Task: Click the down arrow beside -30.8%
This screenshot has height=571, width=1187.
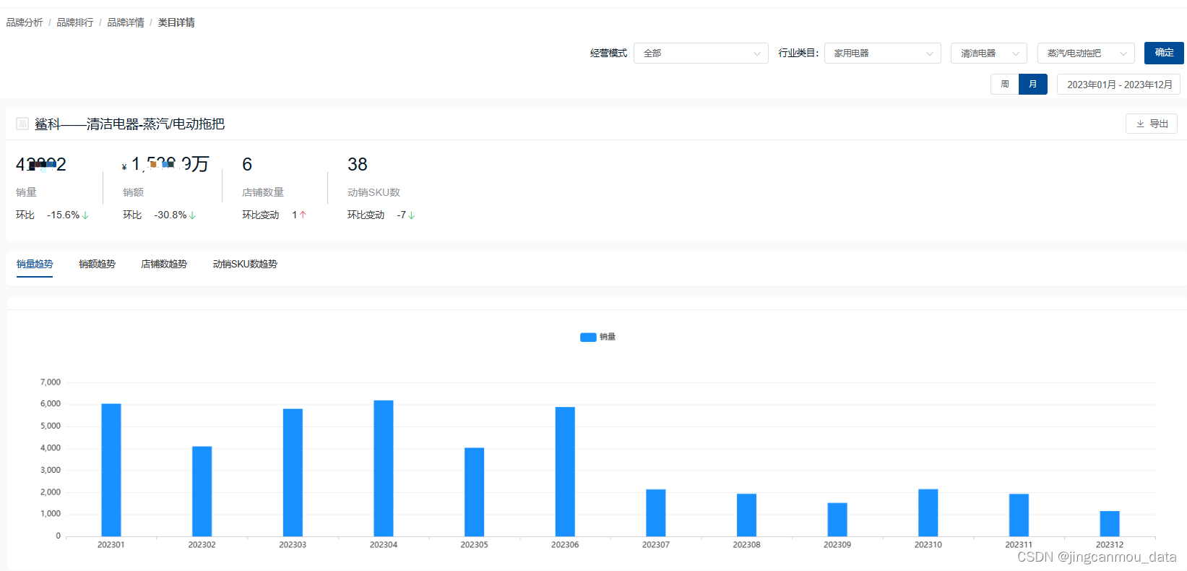Action: [x=192, y=215]
